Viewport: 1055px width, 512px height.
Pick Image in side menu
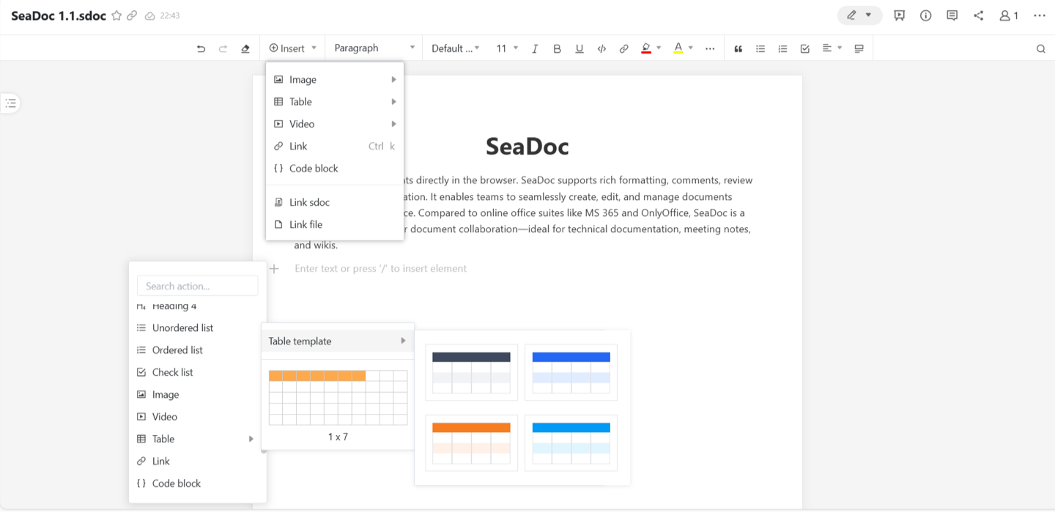pyautogui.click(x=197, y=395)
